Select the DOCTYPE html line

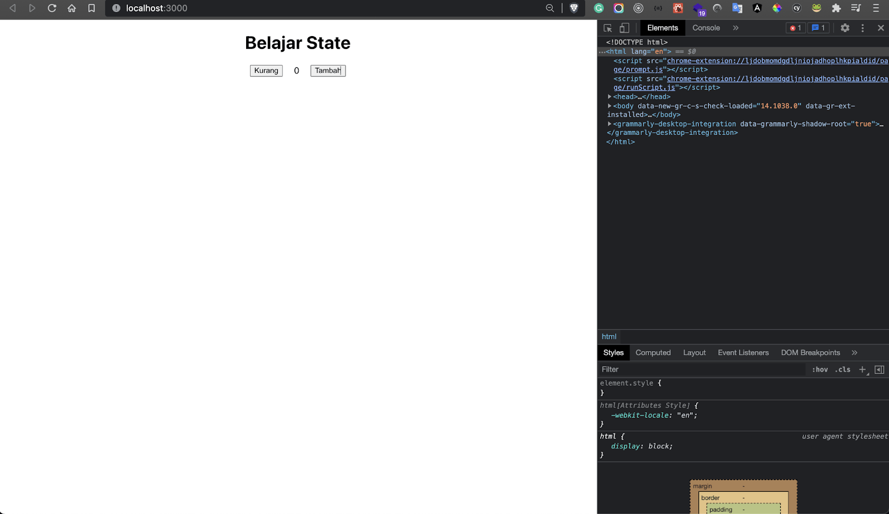637,42
